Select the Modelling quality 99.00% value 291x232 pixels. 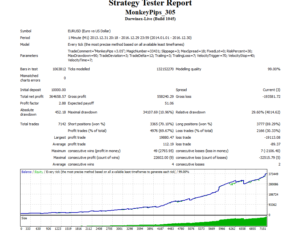(x=274, y=69)
